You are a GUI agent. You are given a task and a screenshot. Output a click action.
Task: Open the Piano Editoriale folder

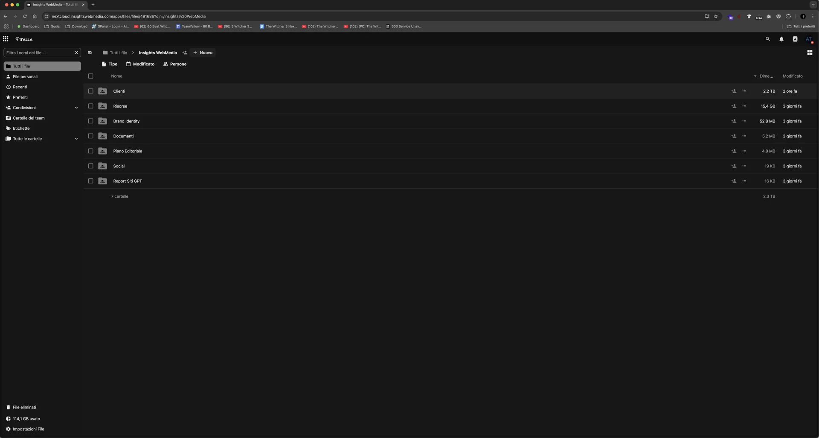(128, 151)
